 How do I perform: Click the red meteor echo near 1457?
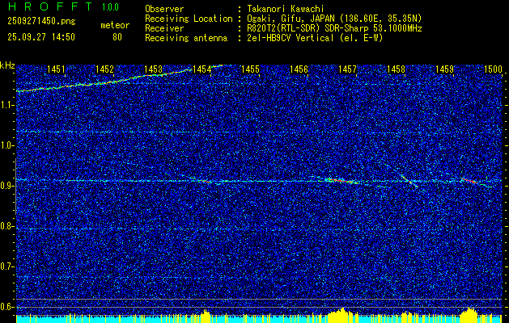click(341, 180)
